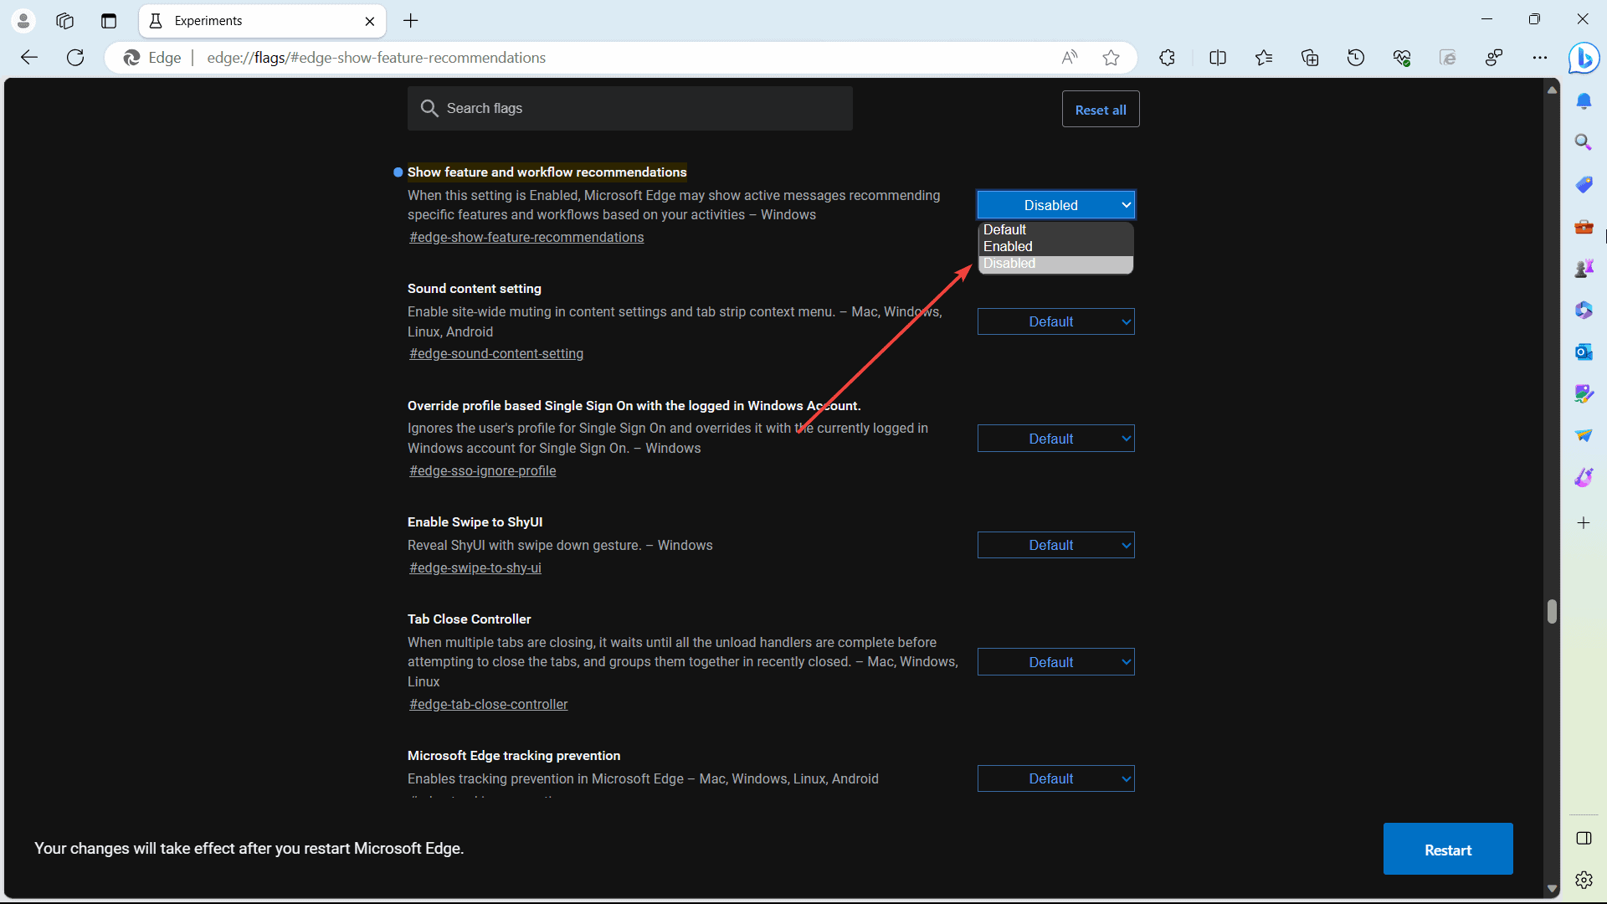The image size is (1607, 904).
Task: Click 'Show feature and workflow recommendations' heading
Action: click(x=547, y=172)
